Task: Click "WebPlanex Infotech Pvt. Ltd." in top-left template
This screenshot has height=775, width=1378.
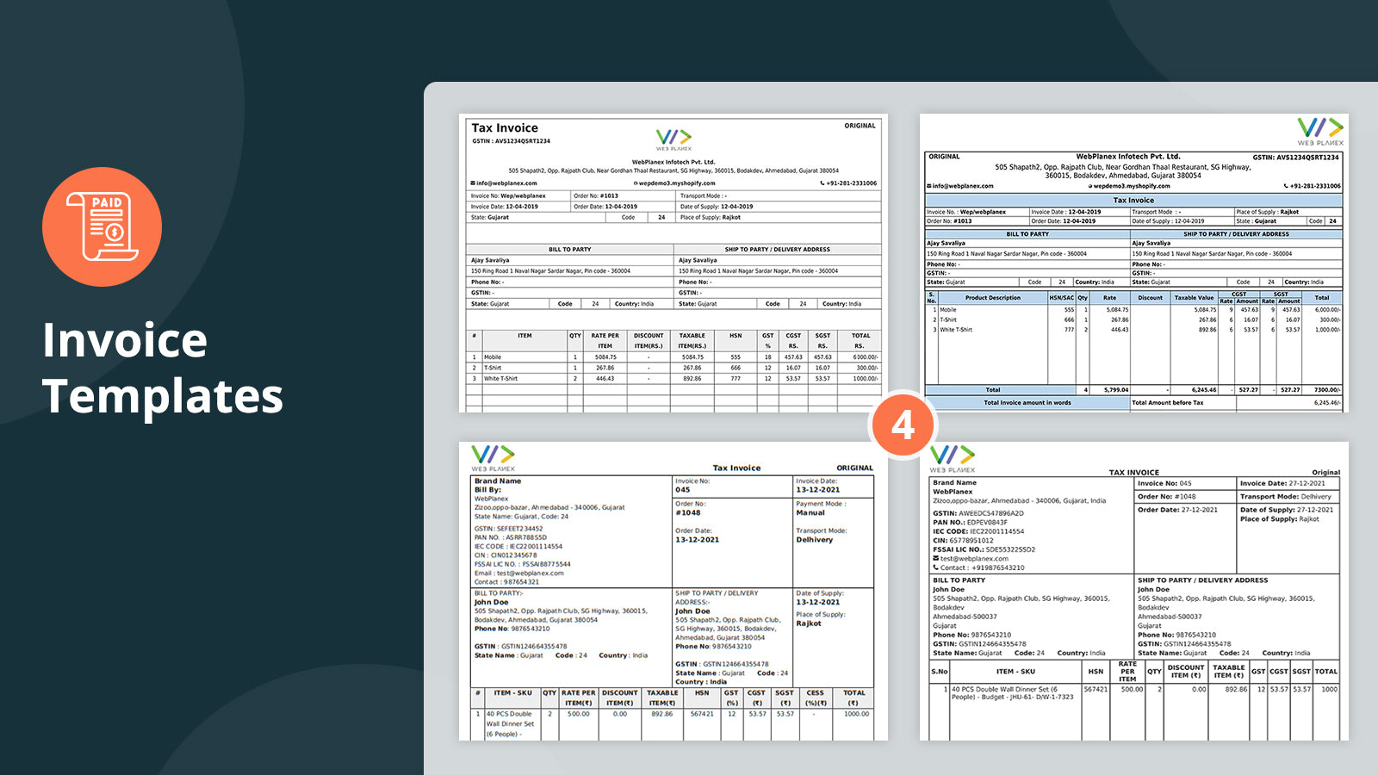Action: (x=673, y=162)
